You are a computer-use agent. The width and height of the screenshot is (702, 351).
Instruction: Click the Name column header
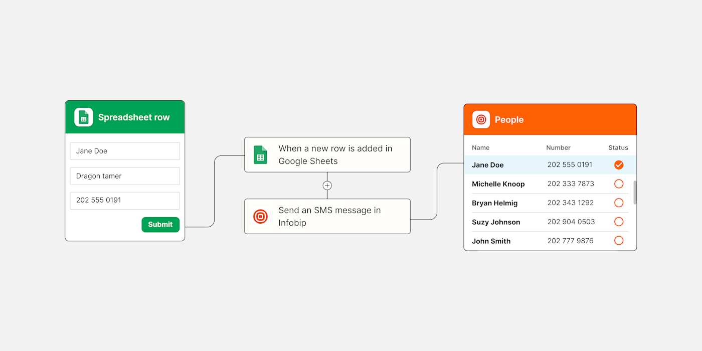[480, 148]
